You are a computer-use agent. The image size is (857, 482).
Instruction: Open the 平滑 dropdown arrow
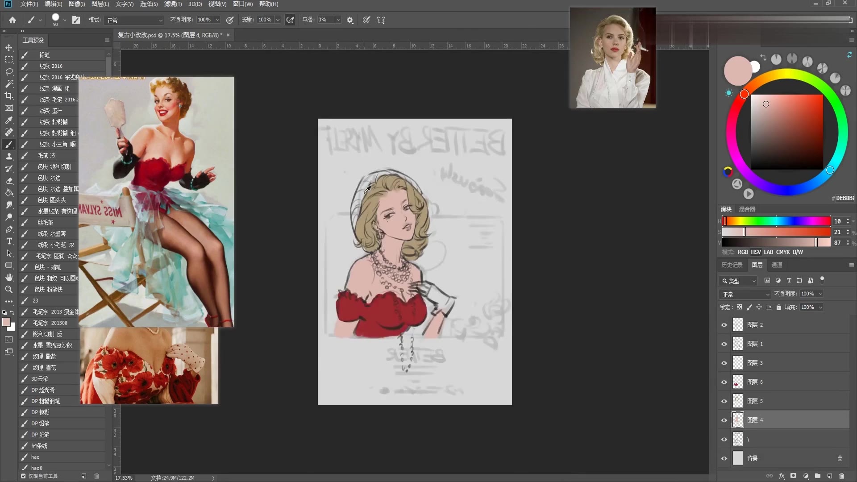point(338,20)
